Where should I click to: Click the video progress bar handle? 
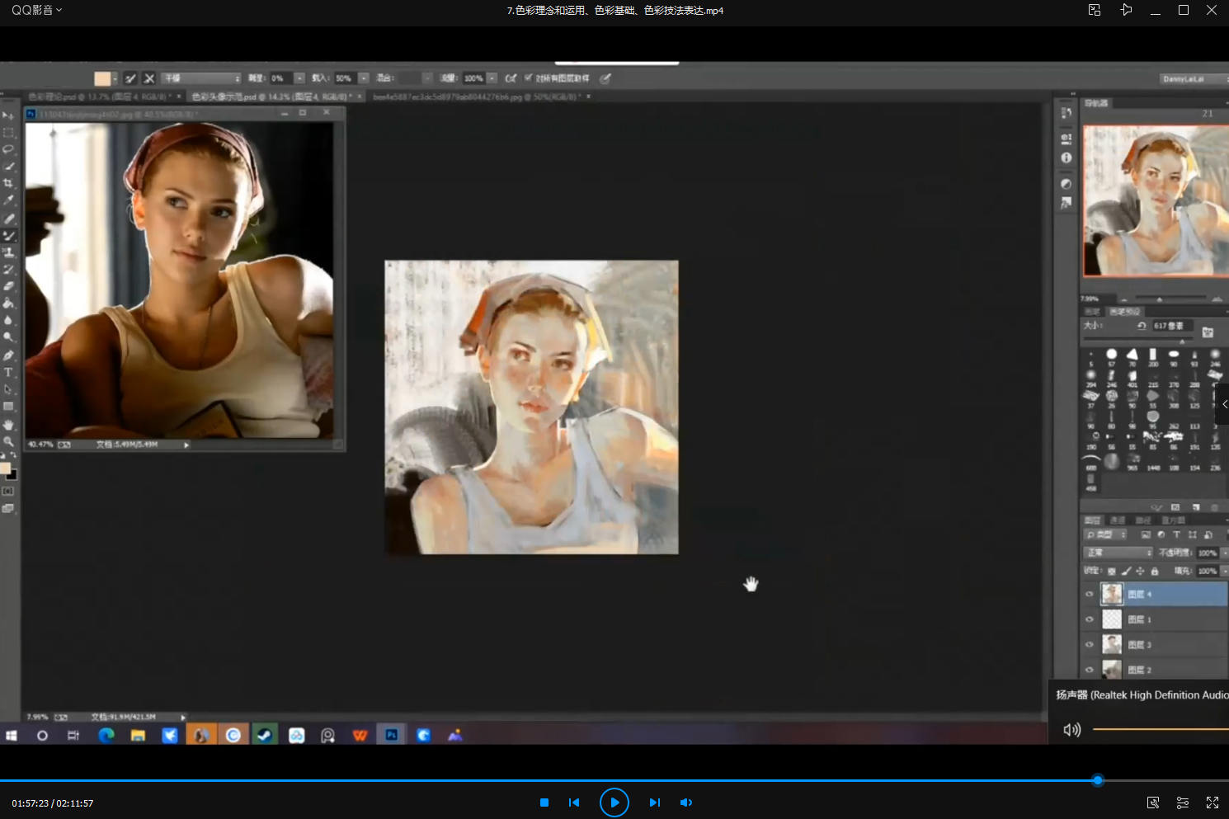coord(1097,780)
